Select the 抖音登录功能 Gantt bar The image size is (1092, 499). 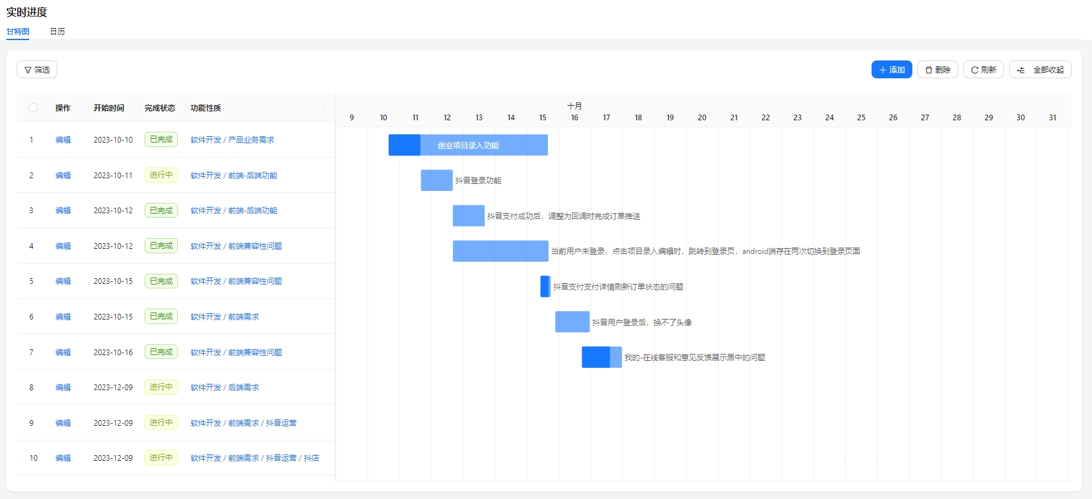point(436,180)
